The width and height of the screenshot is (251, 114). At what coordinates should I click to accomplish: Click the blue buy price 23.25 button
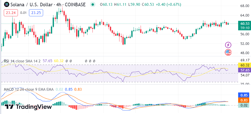36,13
